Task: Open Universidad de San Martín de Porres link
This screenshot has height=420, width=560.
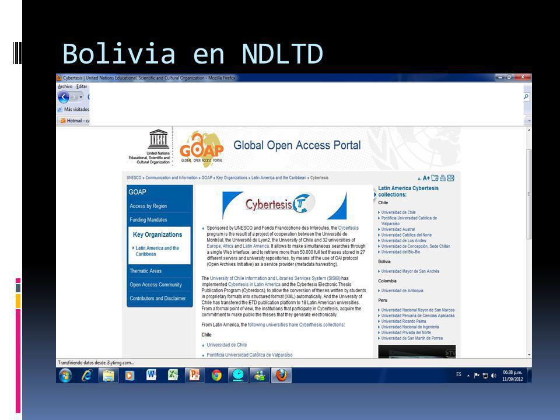Action: (x=412, y=338)
